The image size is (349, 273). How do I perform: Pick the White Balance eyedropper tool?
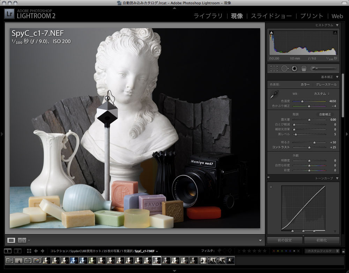click(x=274, y=94)
